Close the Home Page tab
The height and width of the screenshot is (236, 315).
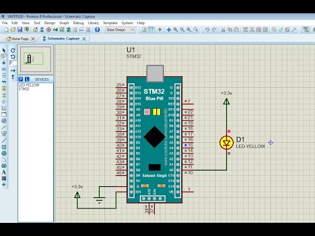[x=33, y=39]
